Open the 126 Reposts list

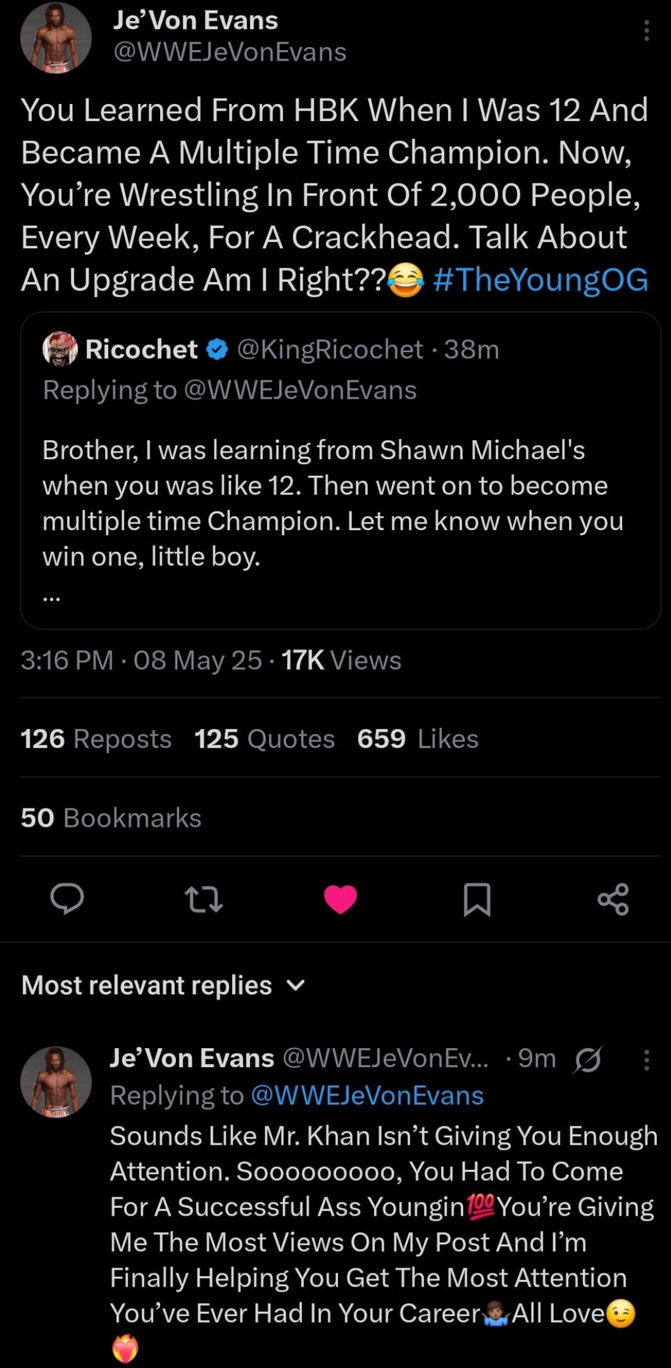tap(96, 739)
